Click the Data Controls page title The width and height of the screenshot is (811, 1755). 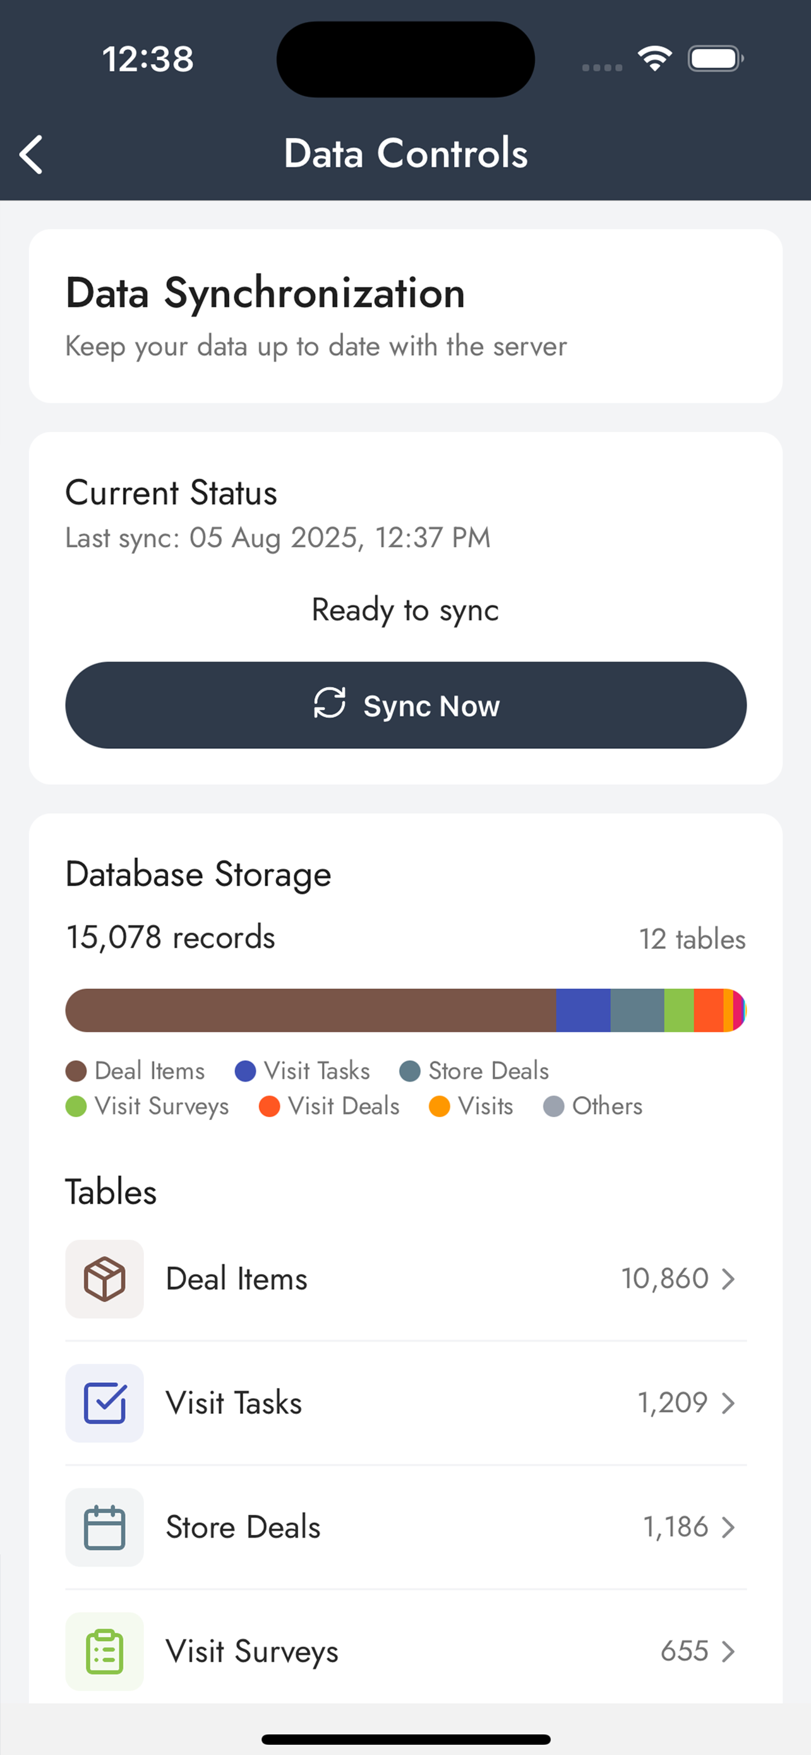click(x=406, y=154)
